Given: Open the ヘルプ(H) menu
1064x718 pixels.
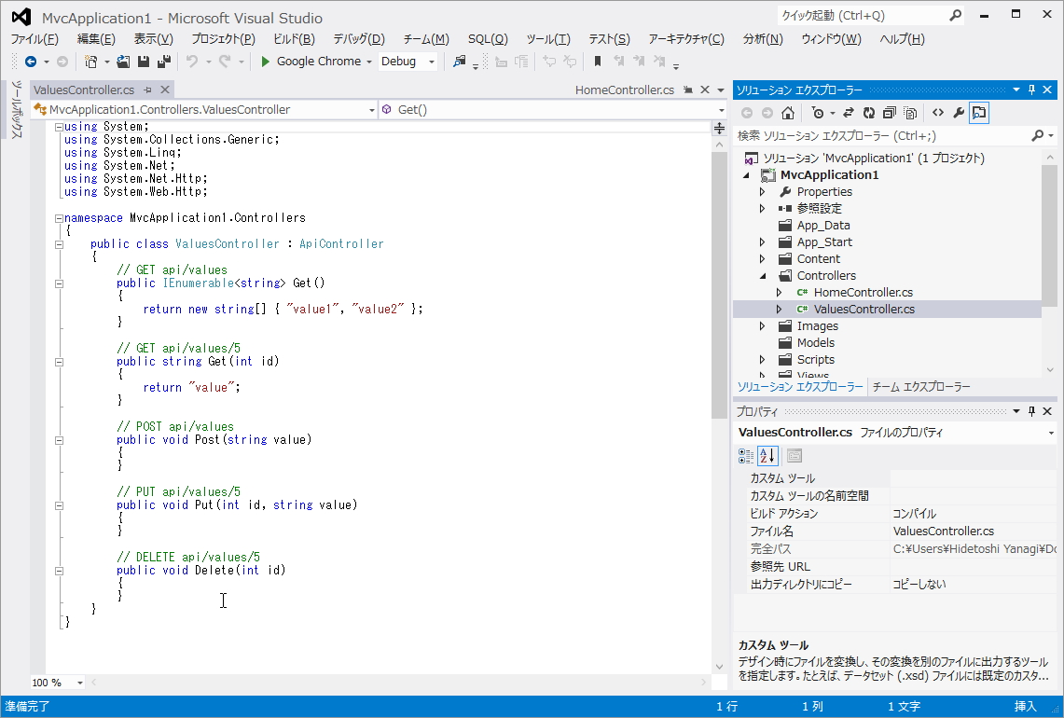Looking at the screenshot, I should click(902, 39).
